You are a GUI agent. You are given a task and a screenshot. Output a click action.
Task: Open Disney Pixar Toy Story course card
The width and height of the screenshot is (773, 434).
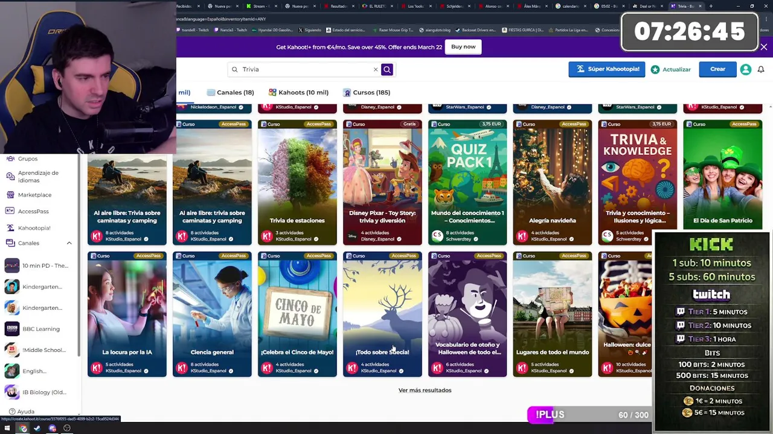(382, 183)
